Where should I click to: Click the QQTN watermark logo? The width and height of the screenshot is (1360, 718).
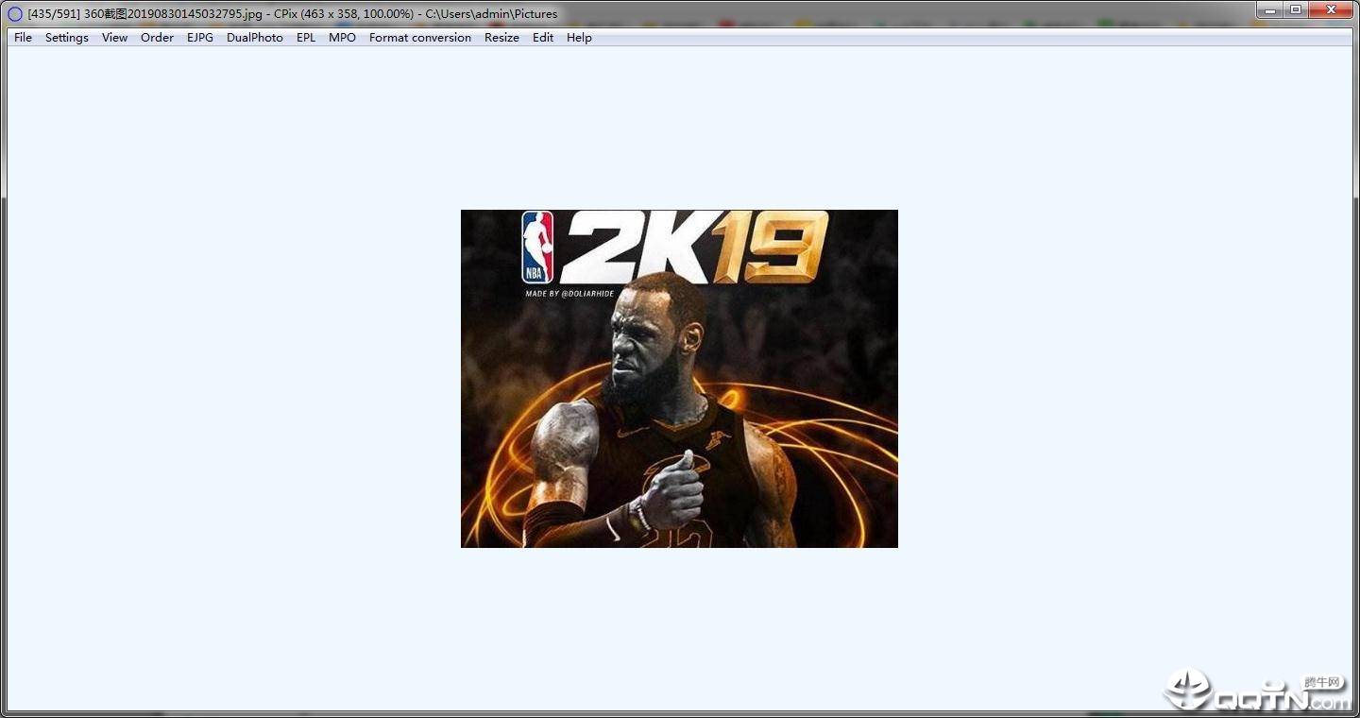point(1257,691)
